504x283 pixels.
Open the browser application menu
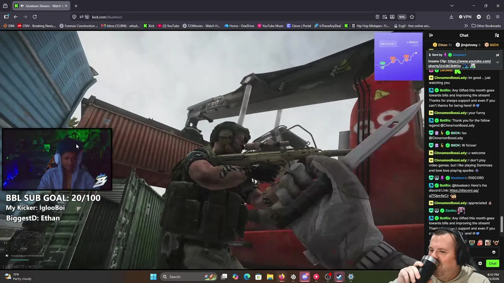pyautogui.click(x=498, y=17)
